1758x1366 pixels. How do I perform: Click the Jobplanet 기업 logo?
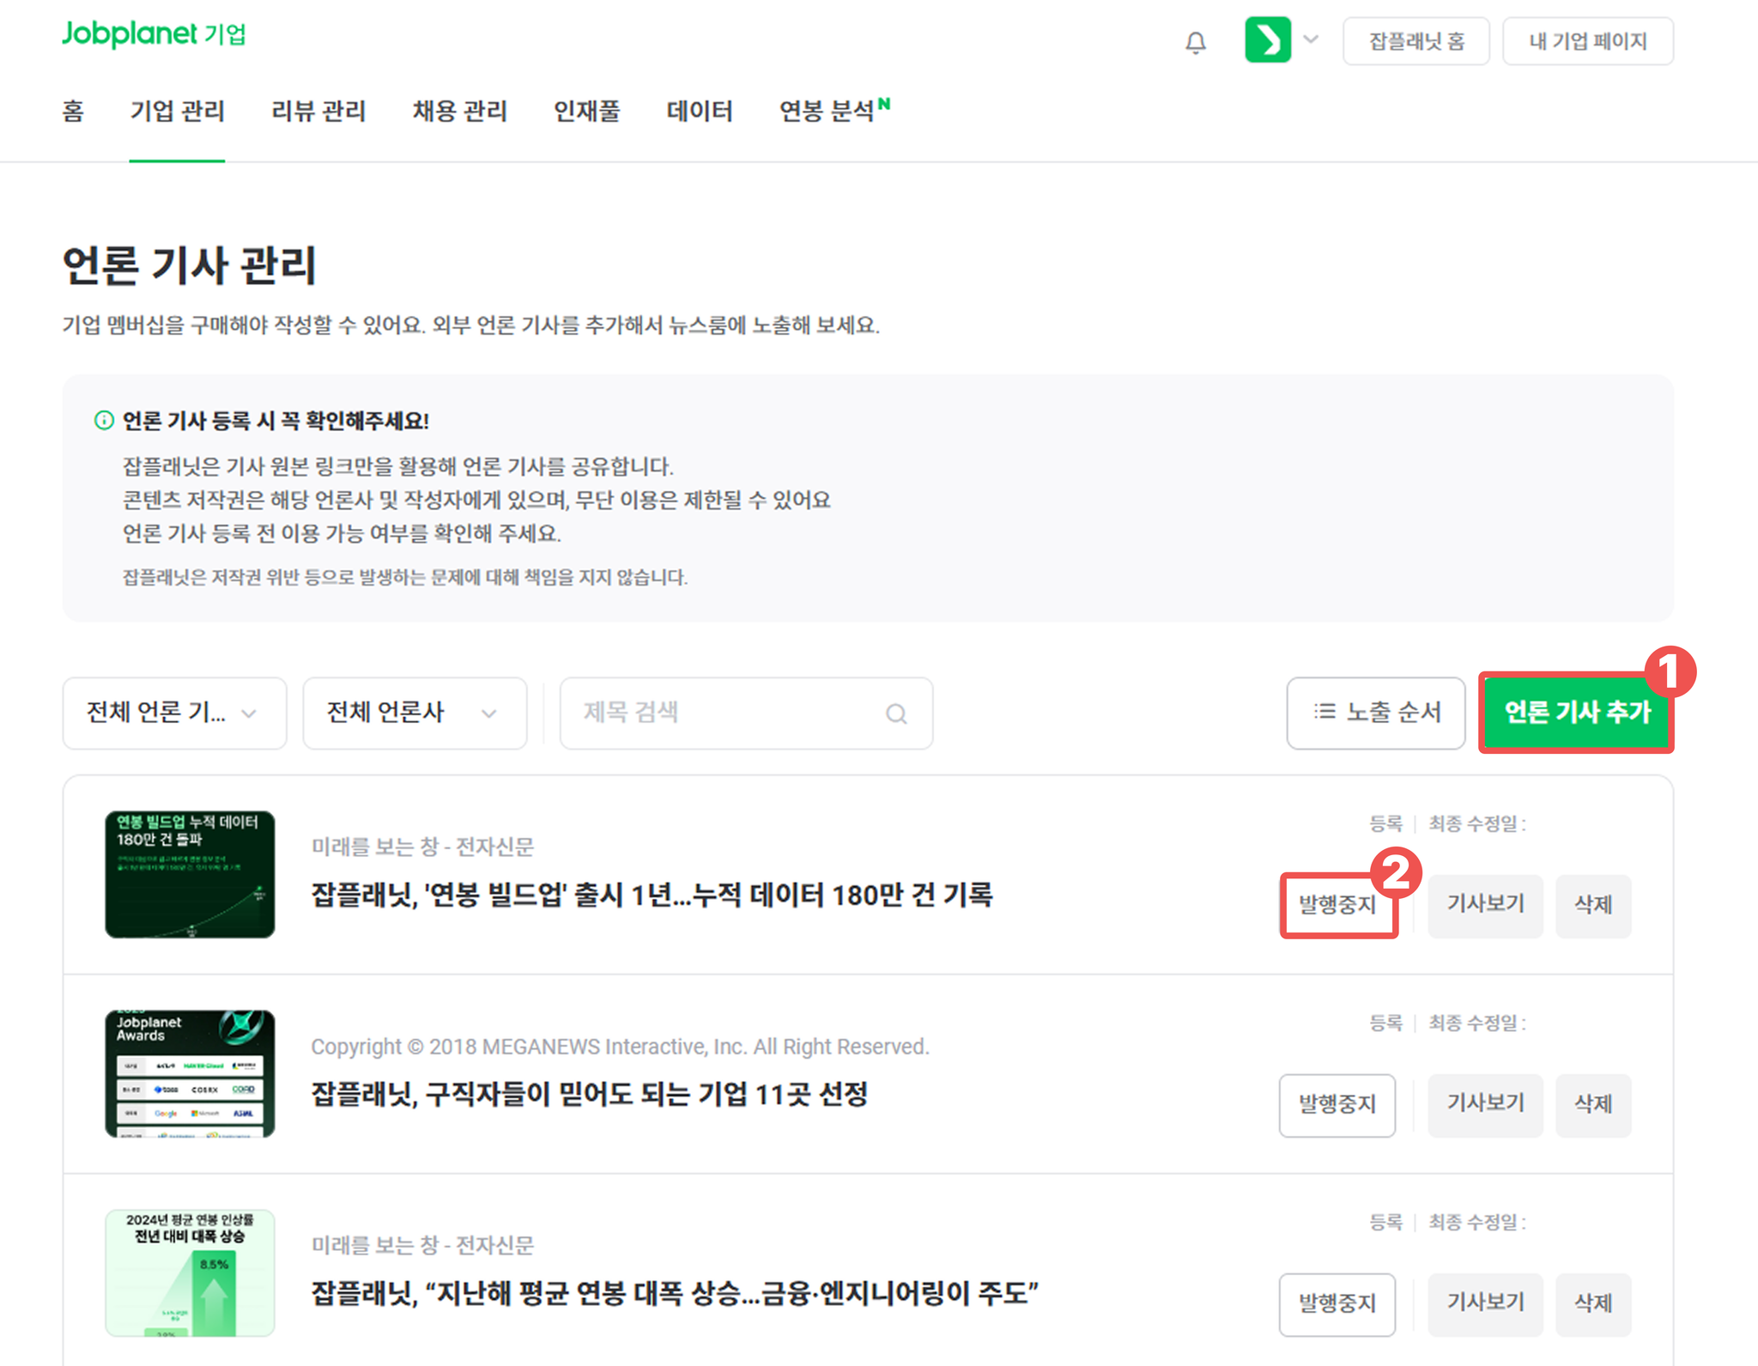pyautogui.click(x=154, y=34)
